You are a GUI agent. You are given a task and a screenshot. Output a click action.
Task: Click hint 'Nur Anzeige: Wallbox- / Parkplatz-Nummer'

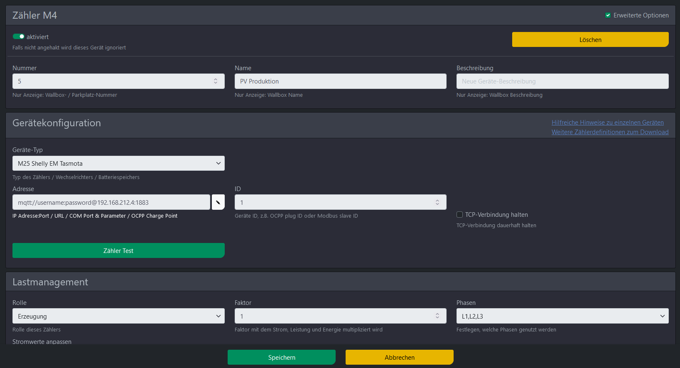[65, 95]
